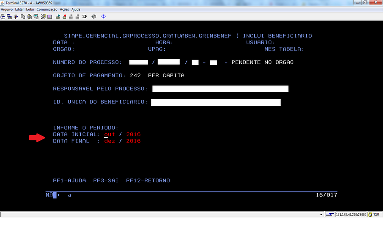
Task: Click the host address '161.148.40.200:23000'
Action: [351, 215]
